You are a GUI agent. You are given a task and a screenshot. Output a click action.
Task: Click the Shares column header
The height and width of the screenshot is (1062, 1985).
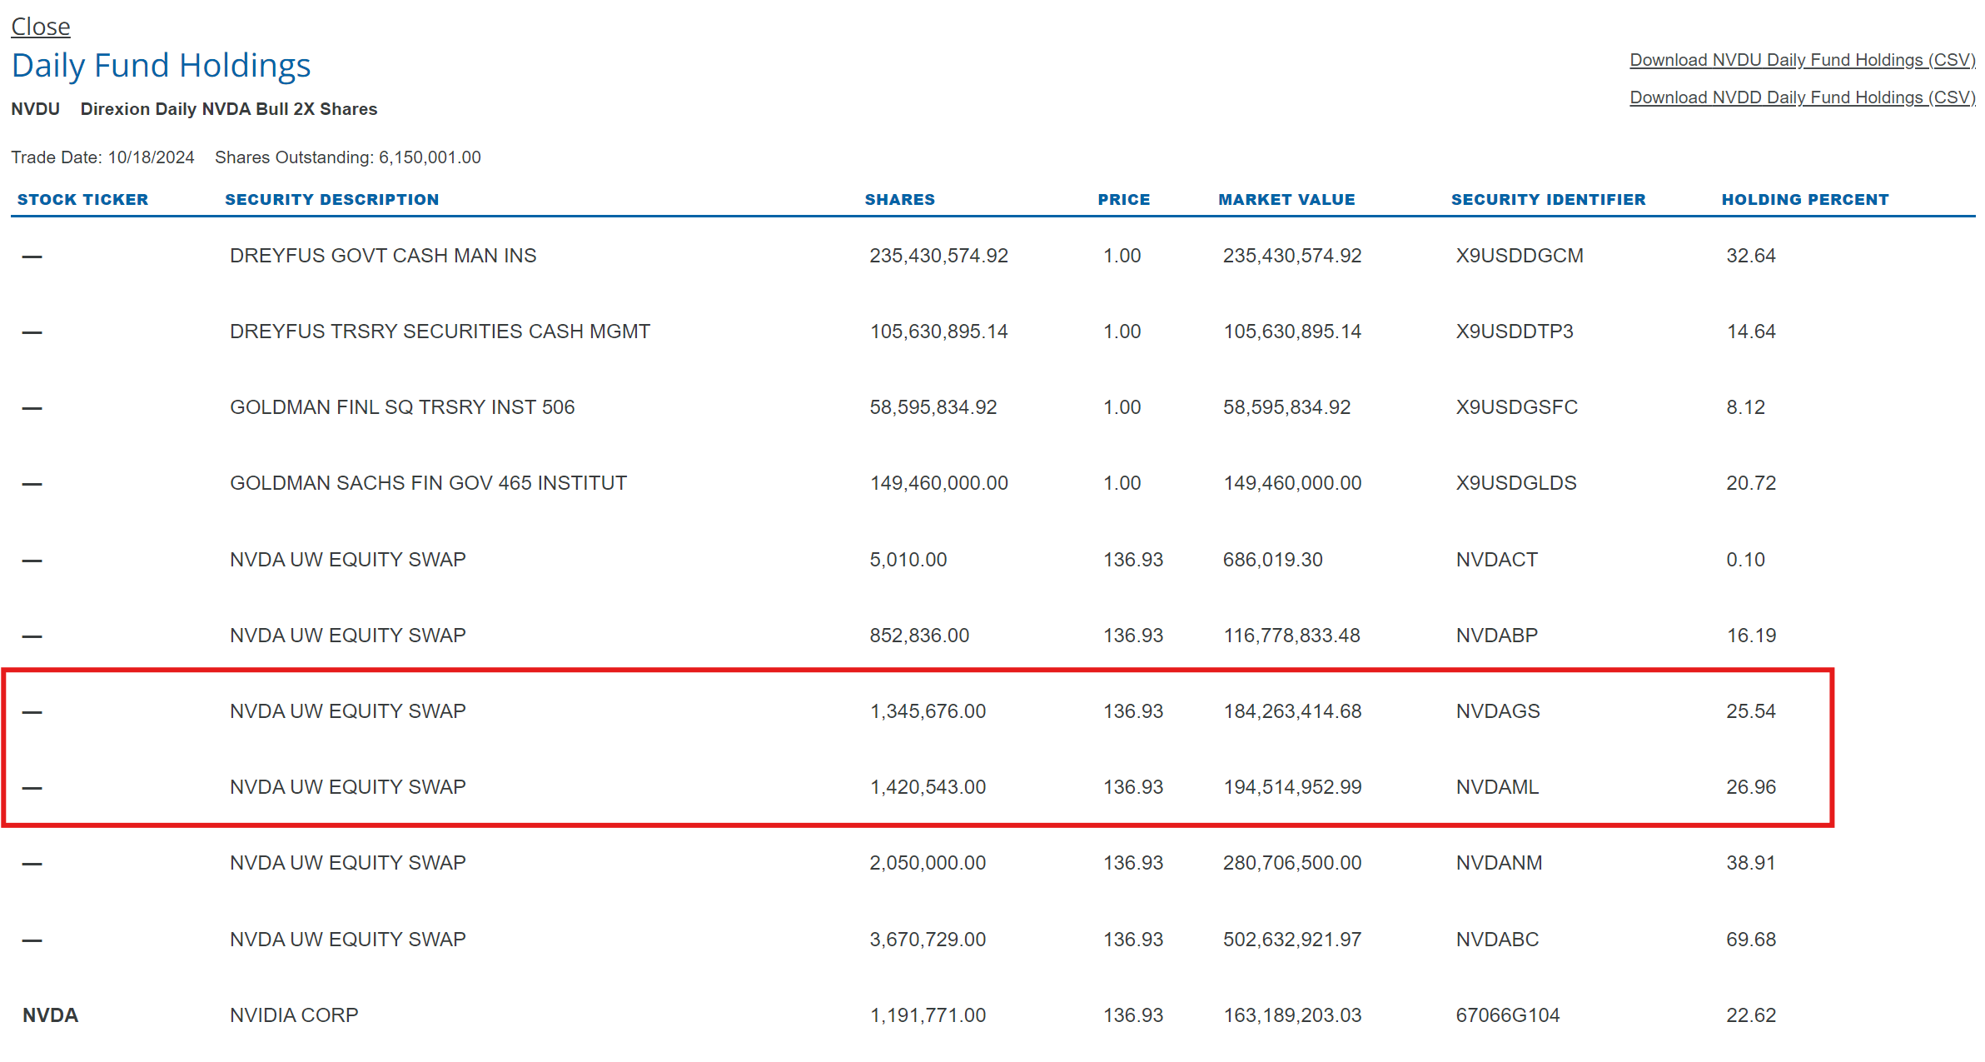tap(899, 199)
